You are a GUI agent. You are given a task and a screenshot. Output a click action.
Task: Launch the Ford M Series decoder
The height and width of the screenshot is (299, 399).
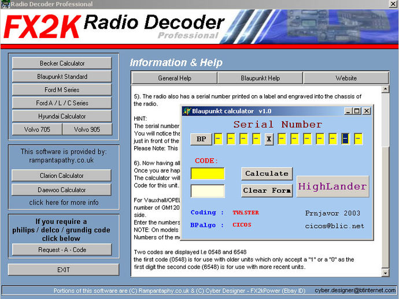pyautogui.click(x=62, y=89)
